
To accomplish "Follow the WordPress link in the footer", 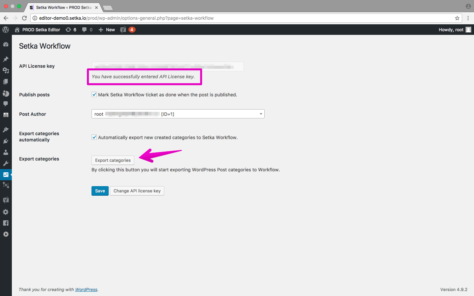I will coord(86,289).
